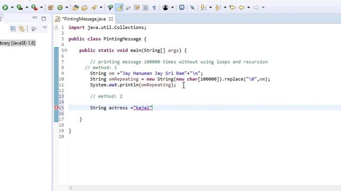Image resolution: width=341 pixels, height=191 pixels.
Task: Toggle Link with Editor in explorer panel
Action: point(22,29)
